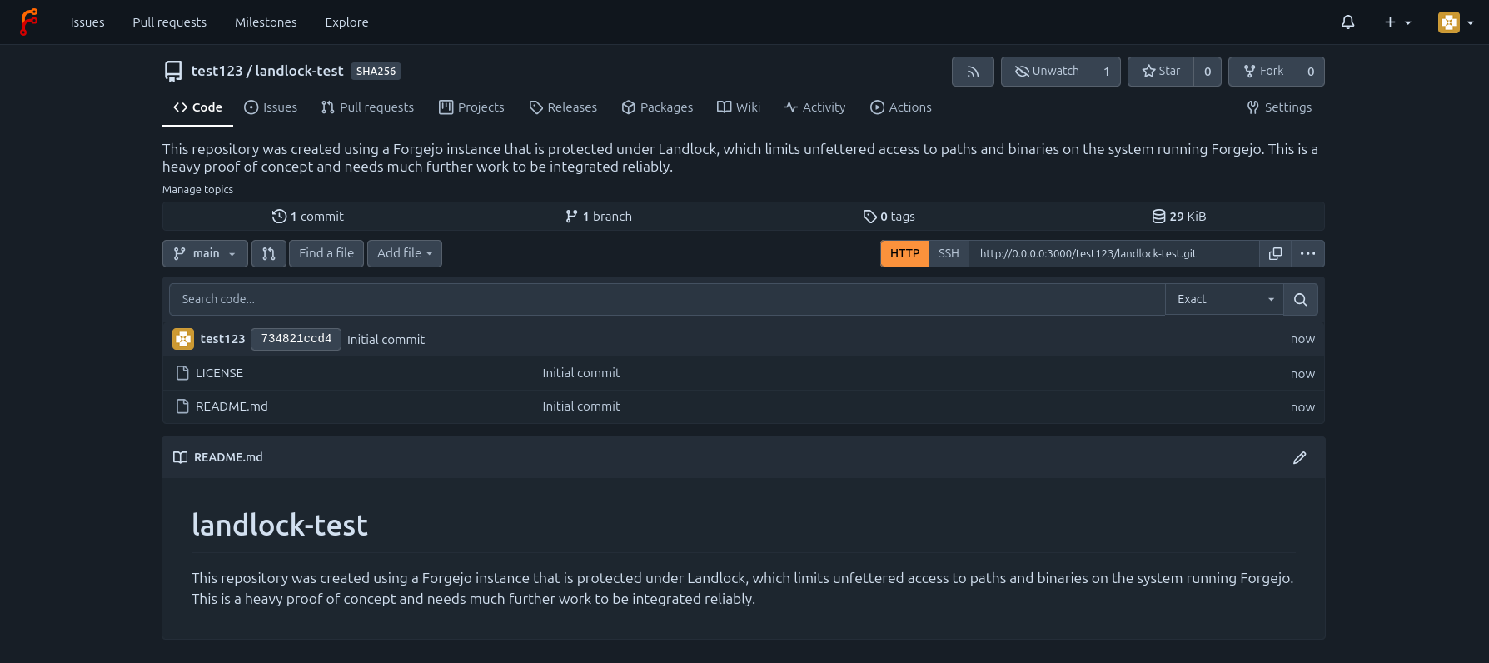
Task: Click test123 author name in commit row
Action: pyautogui.click(x=222, y=339)
